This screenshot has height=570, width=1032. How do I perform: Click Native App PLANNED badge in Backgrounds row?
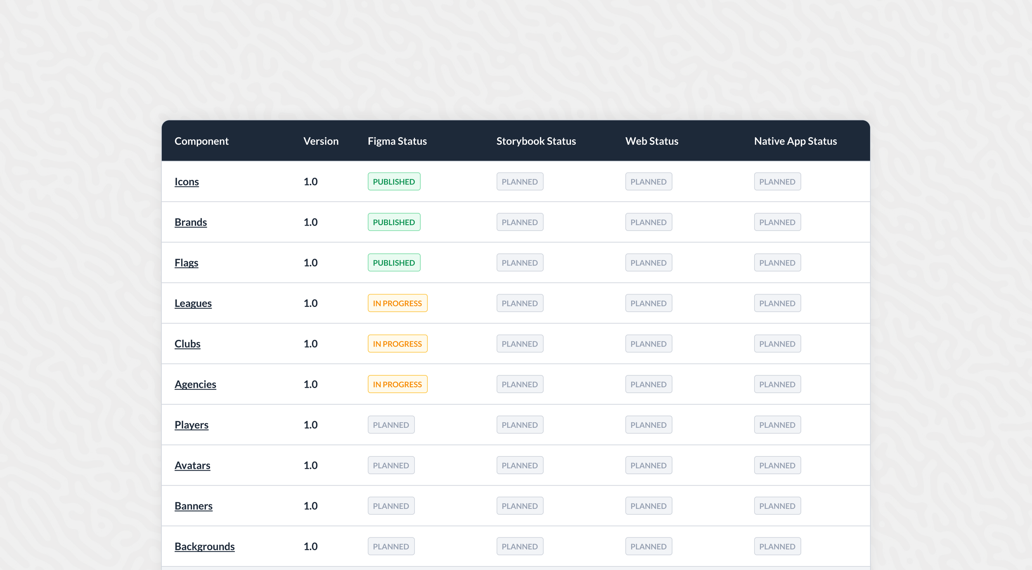tap(778, 546)
